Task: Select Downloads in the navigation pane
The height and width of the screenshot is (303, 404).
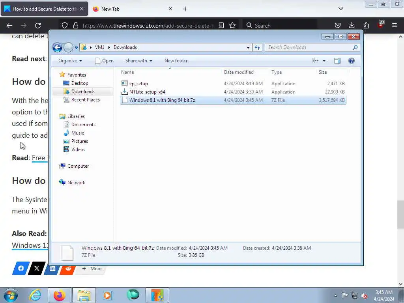Action: pos(83,92)
